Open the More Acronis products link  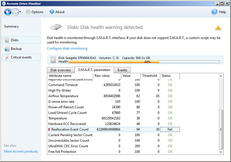(21, 151)
